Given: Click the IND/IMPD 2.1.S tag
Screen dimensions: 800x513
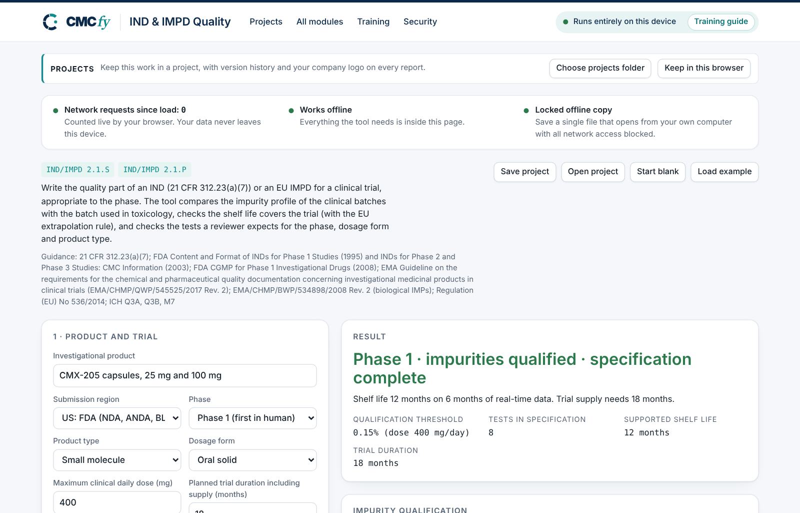Looking at the screenshot, I should pyautogui.click(x=77, y=170).
